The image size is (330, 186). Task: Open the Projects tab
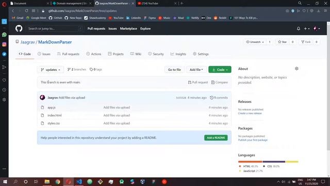coord(115,54)
